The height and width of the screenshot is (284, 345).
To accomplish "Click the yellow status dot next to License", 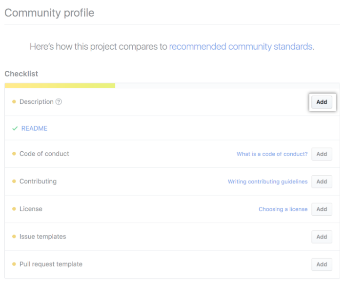I will [14, 209].
